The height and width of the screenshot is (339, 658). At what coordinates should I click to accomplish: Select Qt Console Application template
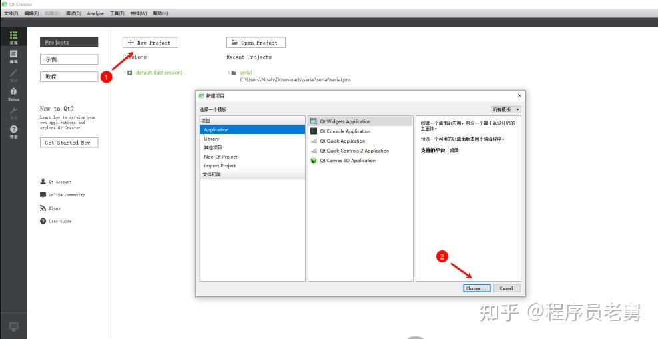coord(360,131)
